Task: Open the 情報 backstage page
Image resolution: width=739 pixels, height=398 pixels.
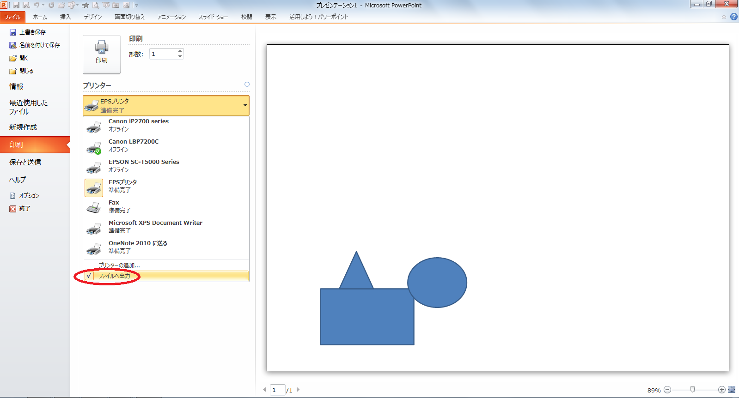Action: pos(16,86)
